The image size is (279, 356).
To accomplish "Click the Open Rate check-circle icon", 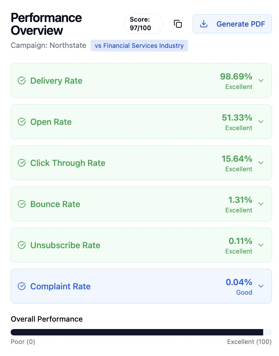I will click(x=22, y=122).
